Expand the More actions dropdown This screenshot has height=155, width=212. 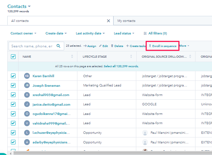pos(184,46)
